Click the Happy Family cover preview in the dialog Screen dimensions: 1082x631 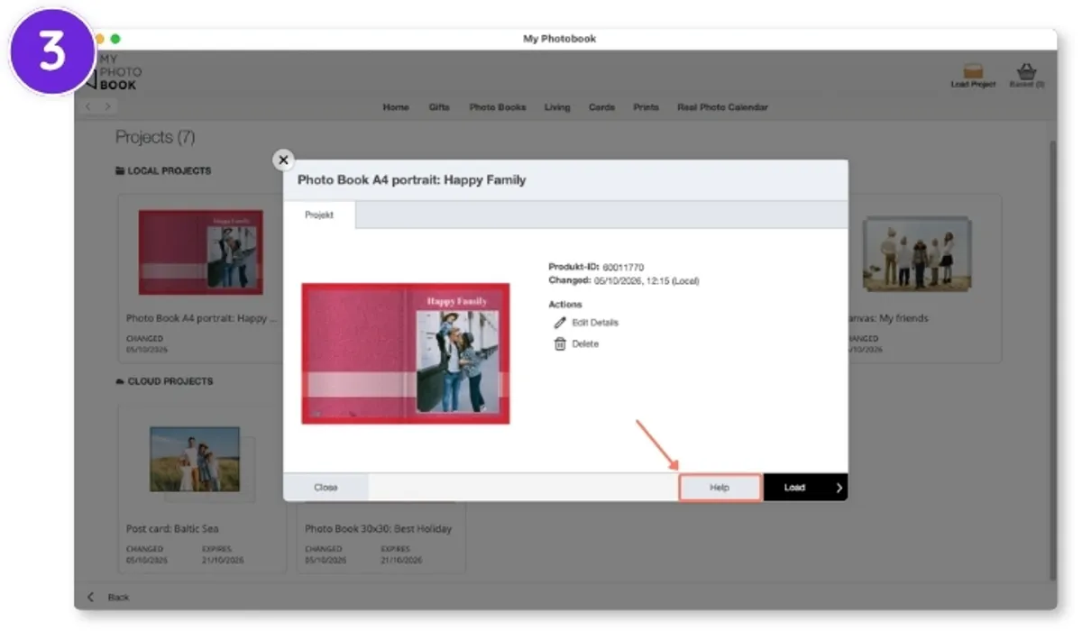click(406, 353)
